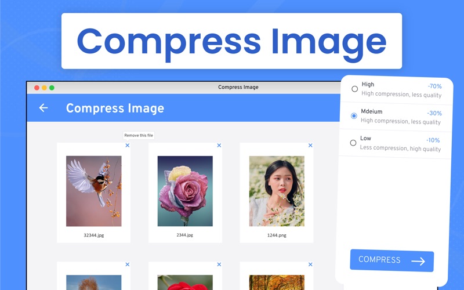Remove the red flower card with its X
The image size is (464, 290).
tap(219, 264)
